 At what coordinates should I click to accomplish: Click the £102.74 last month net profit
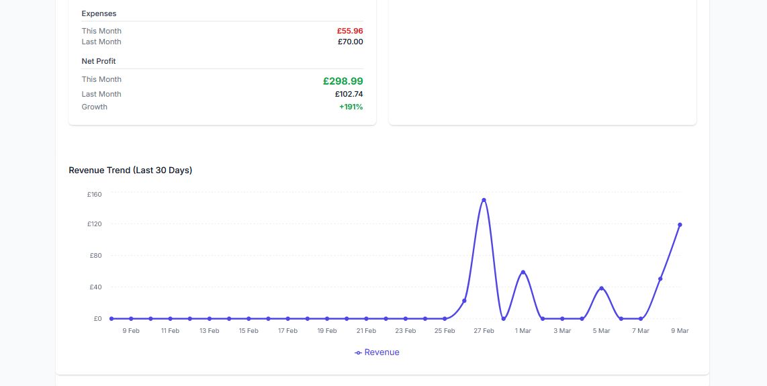tap(349, 94)
